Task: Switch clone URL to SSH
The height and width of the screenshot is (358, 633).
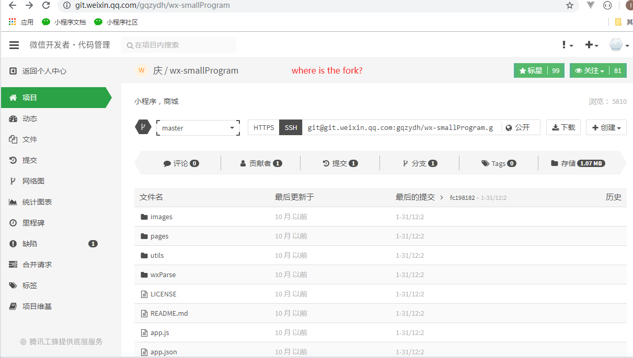Action: coord(291,127)
